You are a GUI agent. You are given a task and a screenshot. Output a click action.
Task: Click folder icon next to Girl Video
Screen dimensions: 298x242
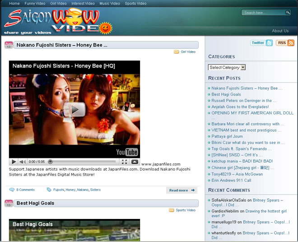pos(177,52)
